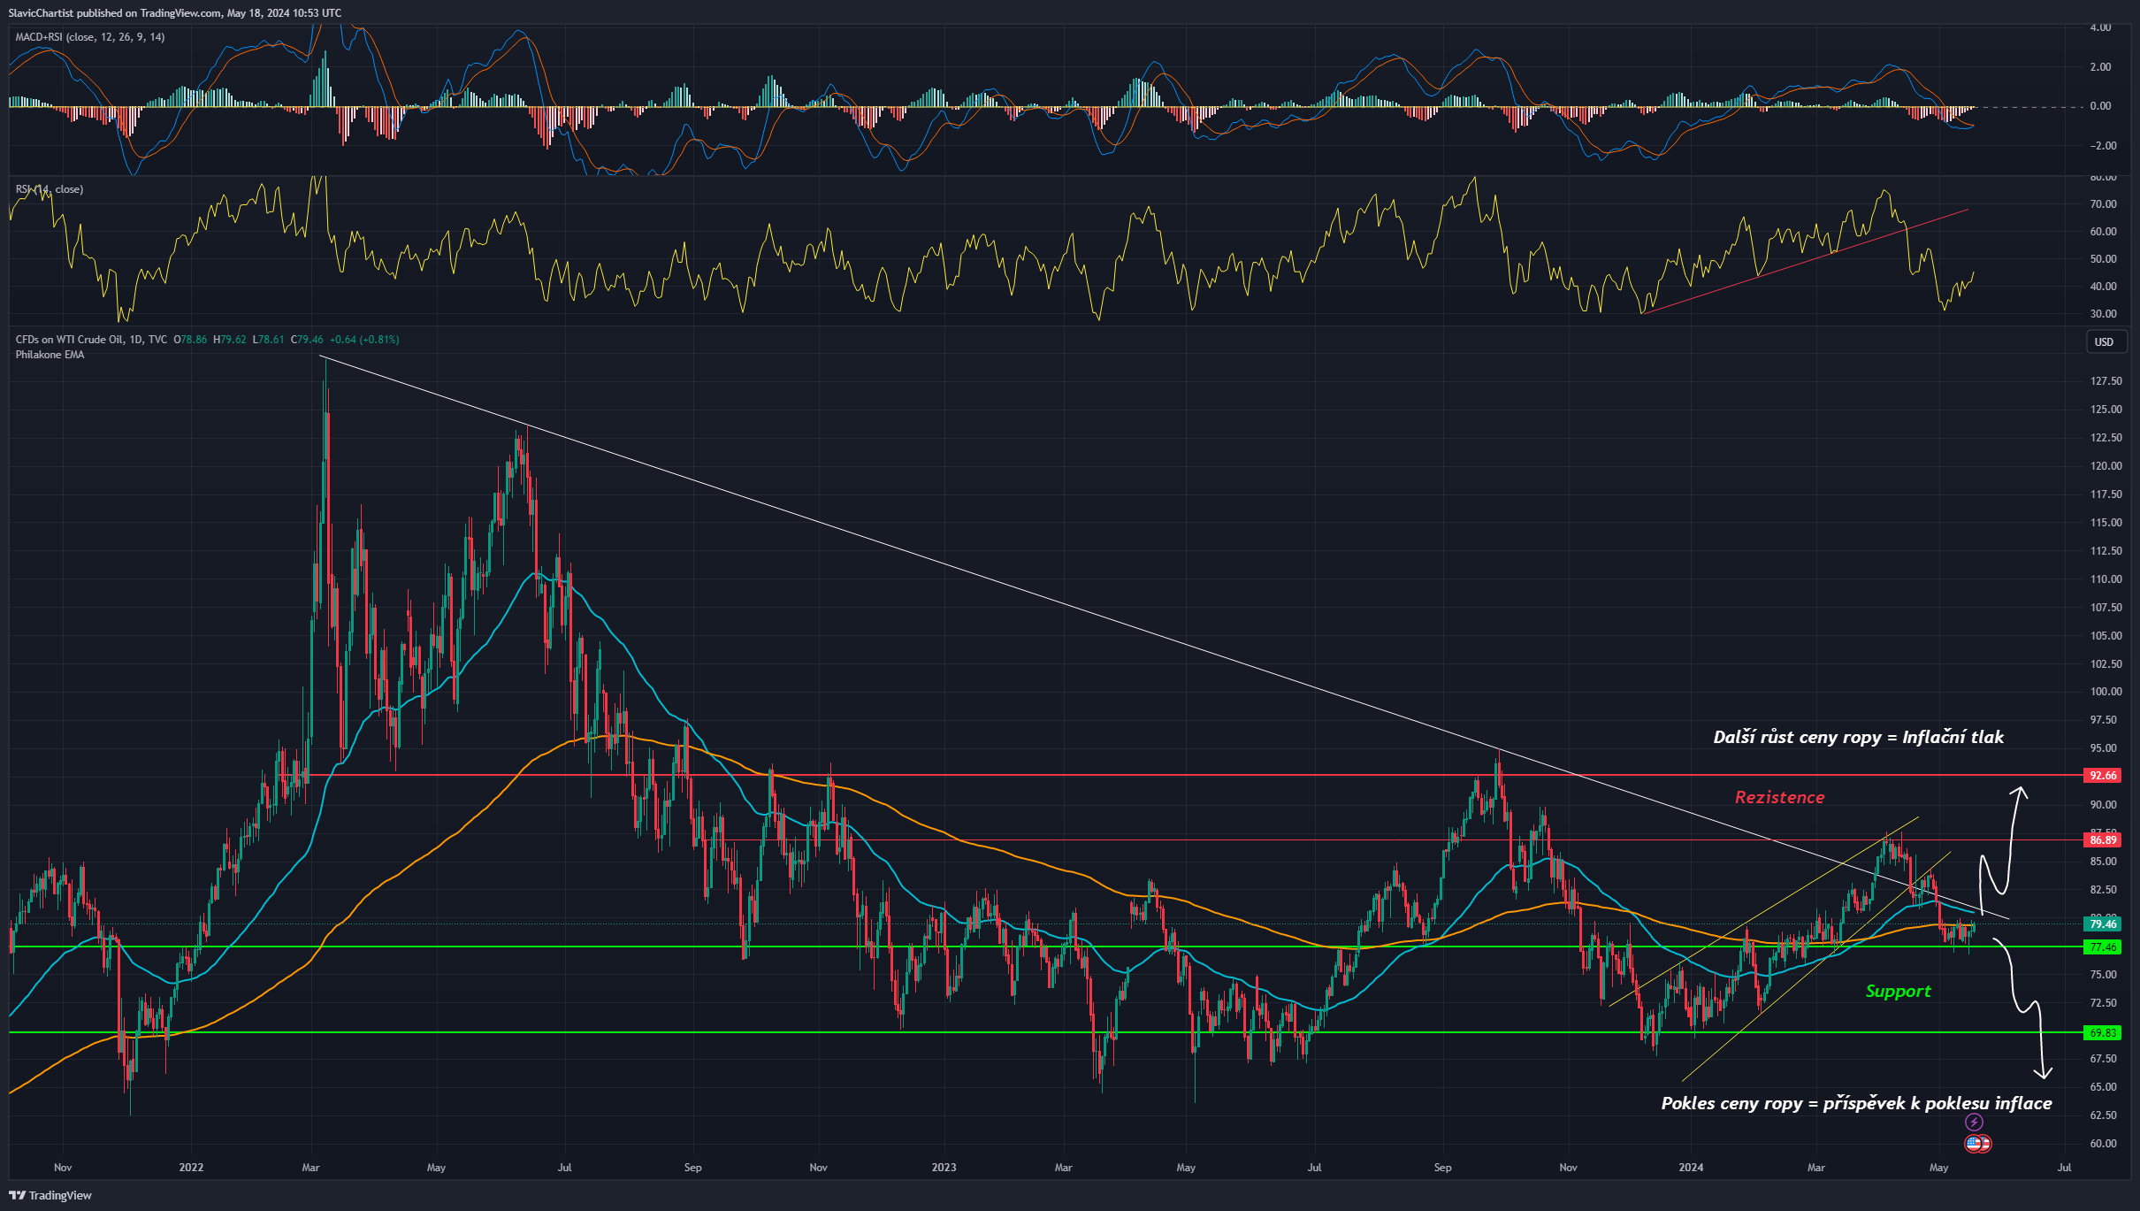Viewport: 2140px width, 1211px height.
Task: Click the 30.00 RSI axis label
Action: pos(2103,314)
